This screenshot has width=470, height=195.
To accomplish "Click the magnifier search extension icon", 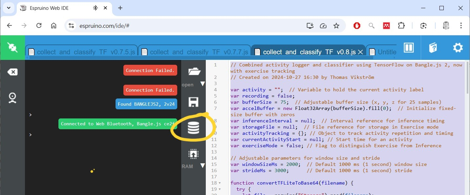I will point(372,26).
